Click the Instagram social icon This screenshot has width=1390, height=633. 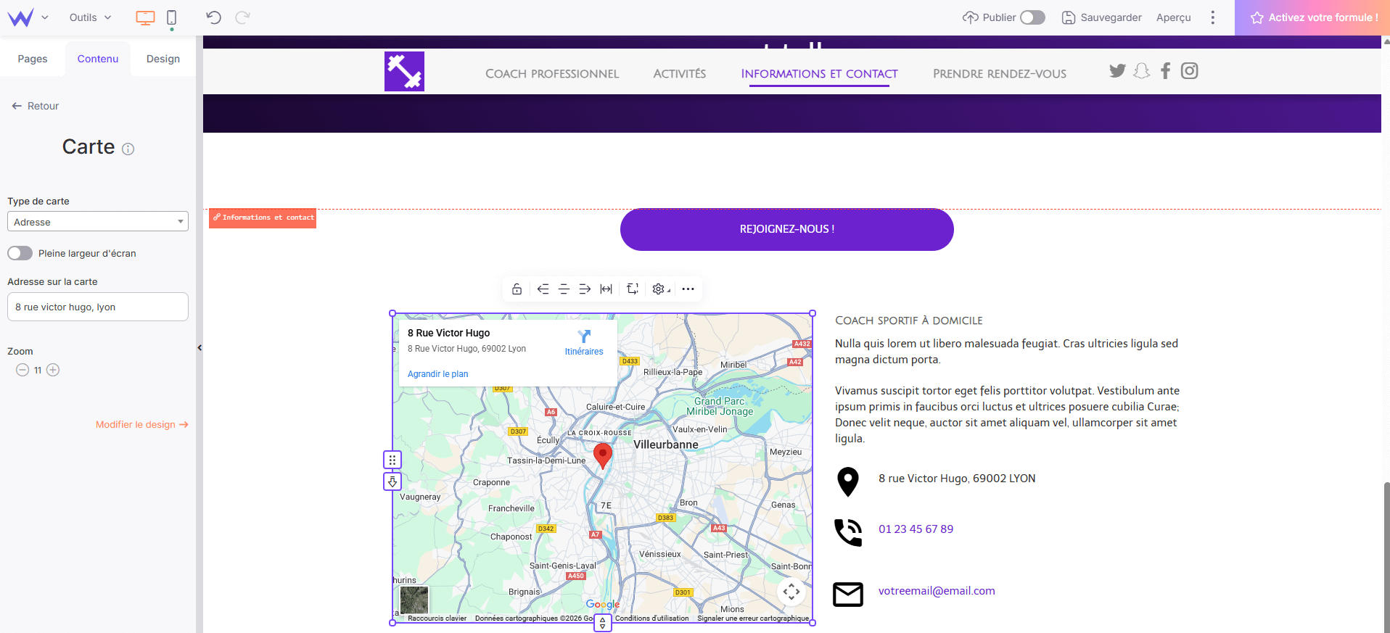click(1189, 71)
